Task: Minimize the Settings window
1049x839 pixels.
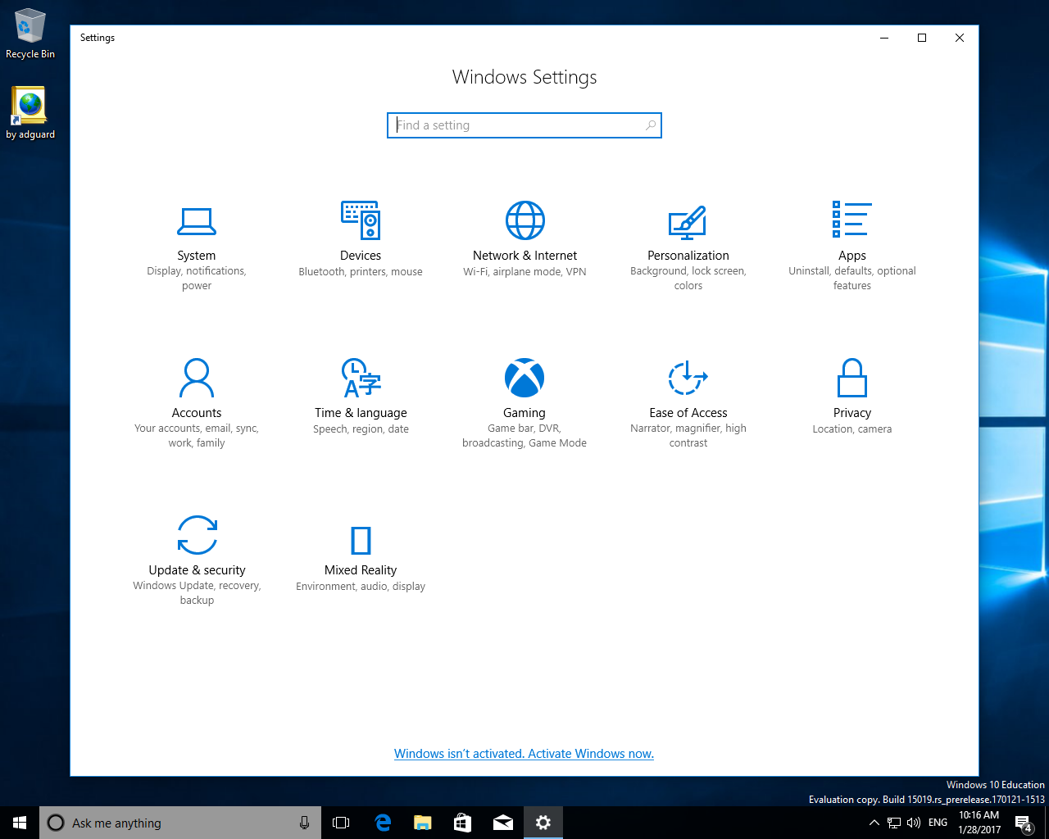Action: pyautogui.click(x=884, y=38)
